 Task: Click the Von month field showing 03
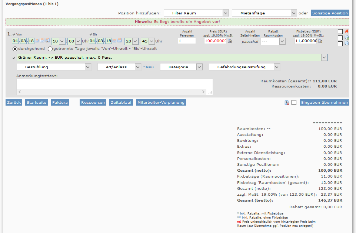(x=23, y=41)
